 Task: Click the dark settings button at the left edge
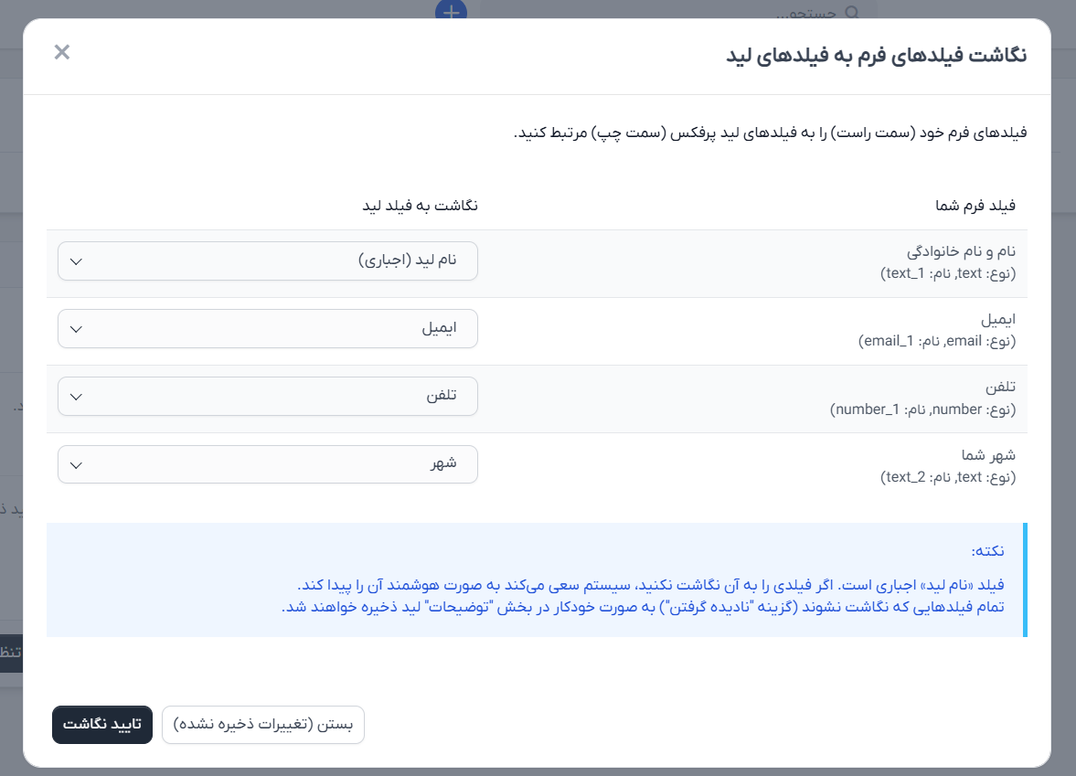(x=11, y=654)
